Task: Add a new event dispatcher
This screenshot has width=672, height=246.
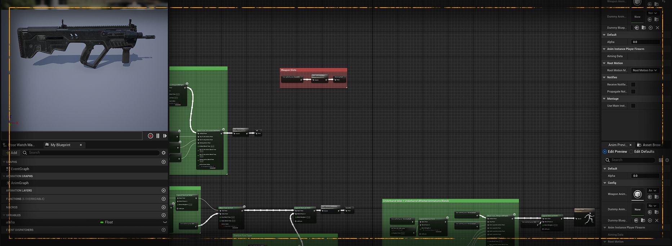Action: [x=164, y=230]
